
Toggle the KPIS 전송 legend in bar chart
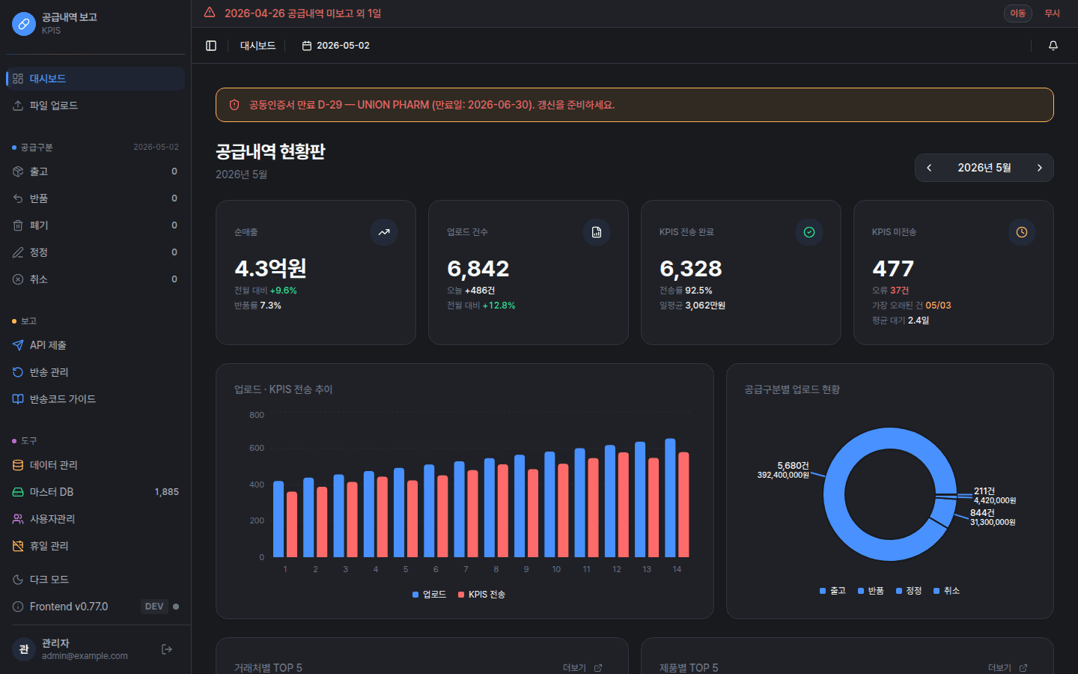[x=482, y=595]
